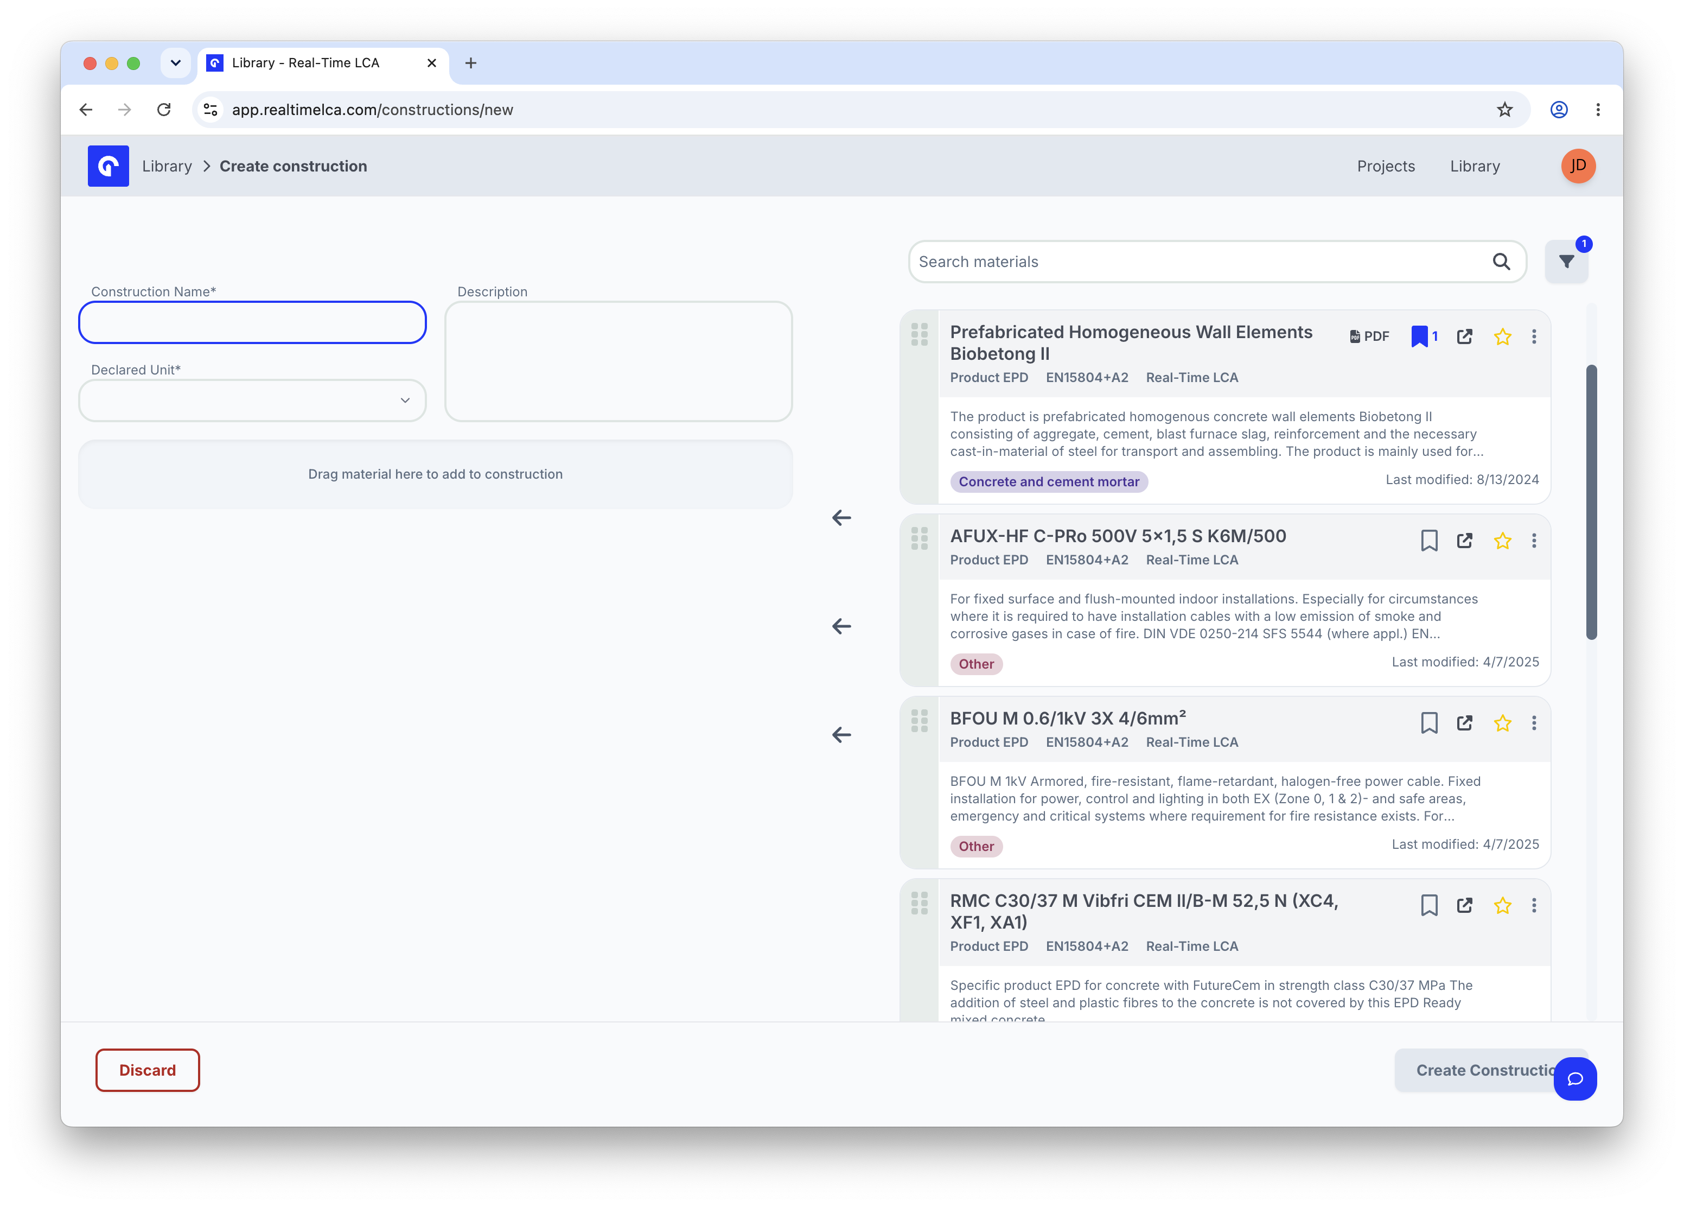This screenshot has height=1207, width=1684.
Task: Open Prefabricated Wall Elements in new window
Action: click(1464, 336)
